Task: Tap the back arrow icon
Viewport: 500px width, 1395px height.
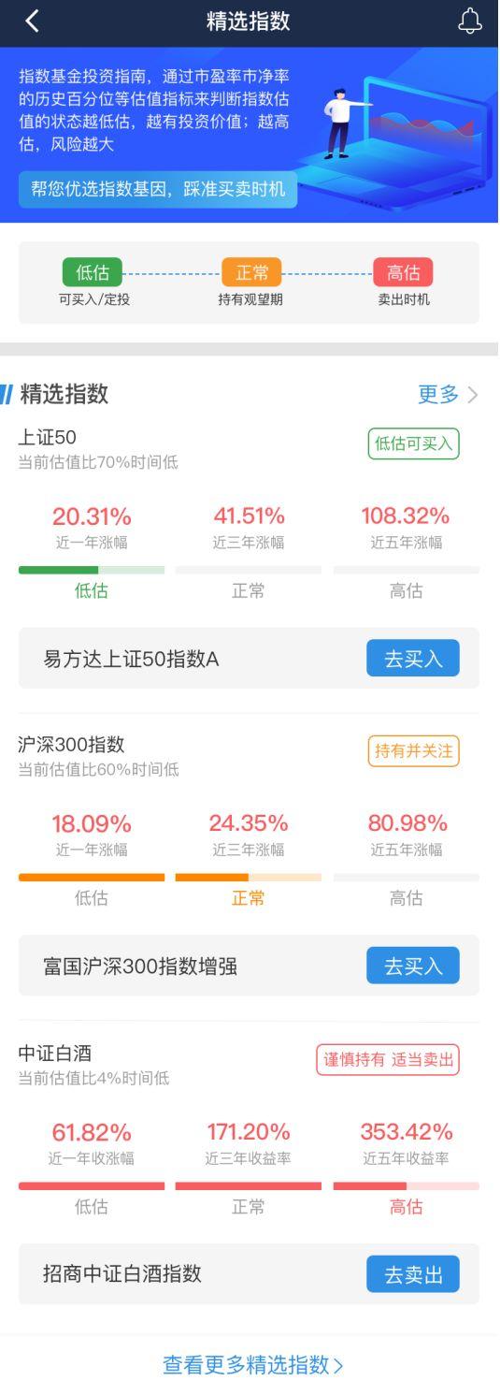Action: point(33,22)
